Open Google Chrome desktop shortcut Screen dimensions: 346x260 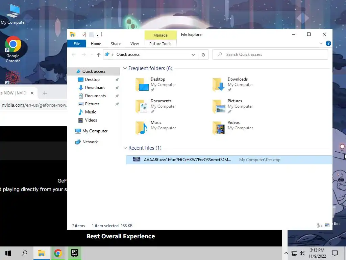(13, 49)
